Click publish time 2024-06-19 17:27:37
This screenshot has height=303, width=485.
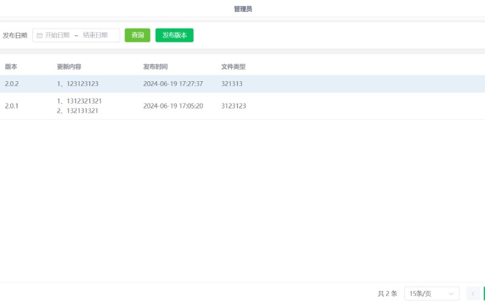173,84
